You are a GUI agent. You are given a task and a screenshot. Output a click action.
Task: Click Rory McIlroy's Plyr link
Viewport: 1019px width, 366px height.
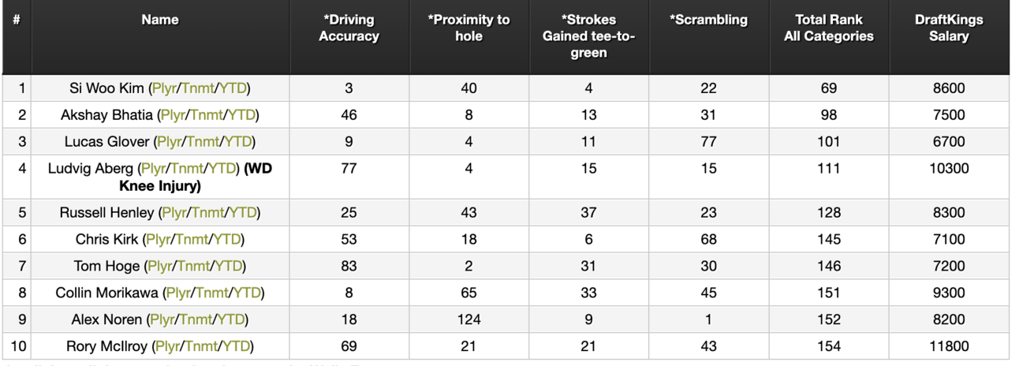168,346
